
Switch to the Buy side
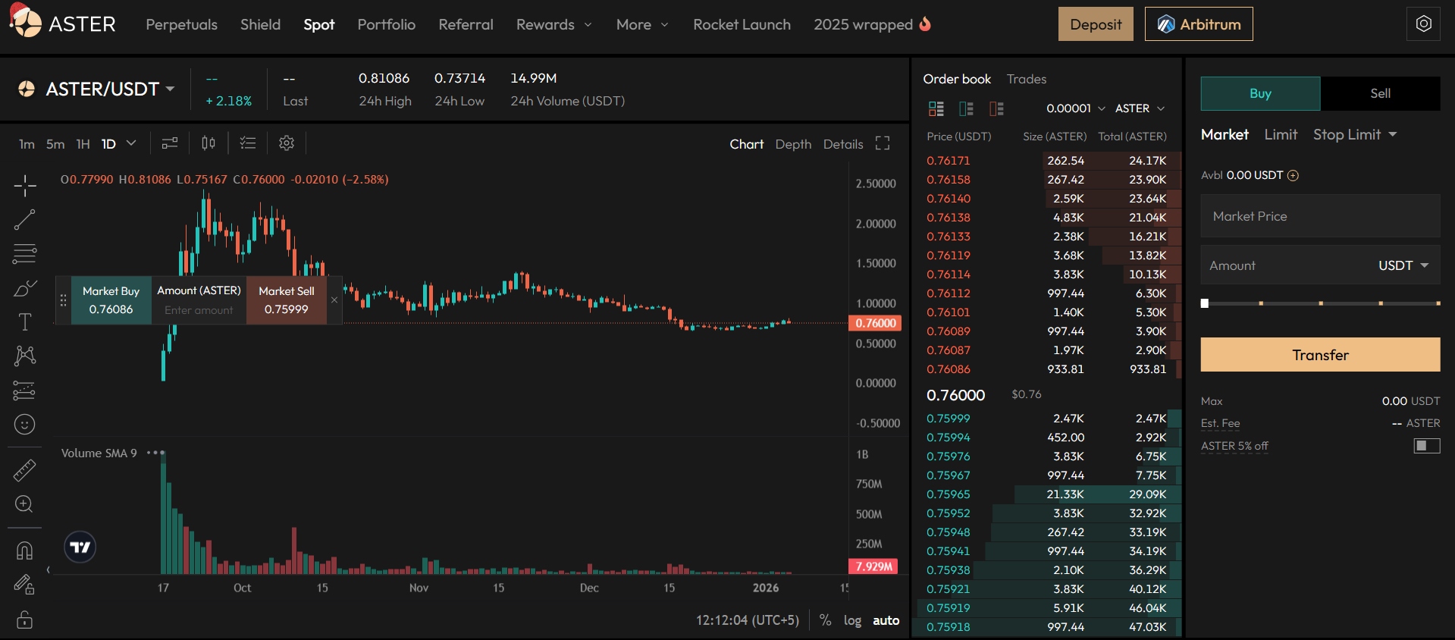click(1260, 93)
